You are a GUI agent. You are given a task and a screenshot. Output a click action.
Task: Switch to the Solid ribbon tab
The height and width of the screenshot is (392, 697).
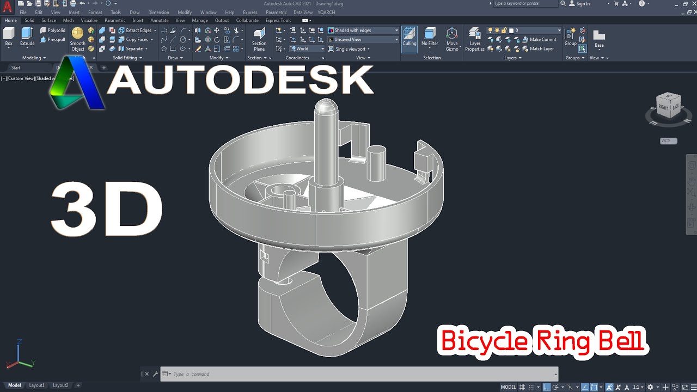29,21
